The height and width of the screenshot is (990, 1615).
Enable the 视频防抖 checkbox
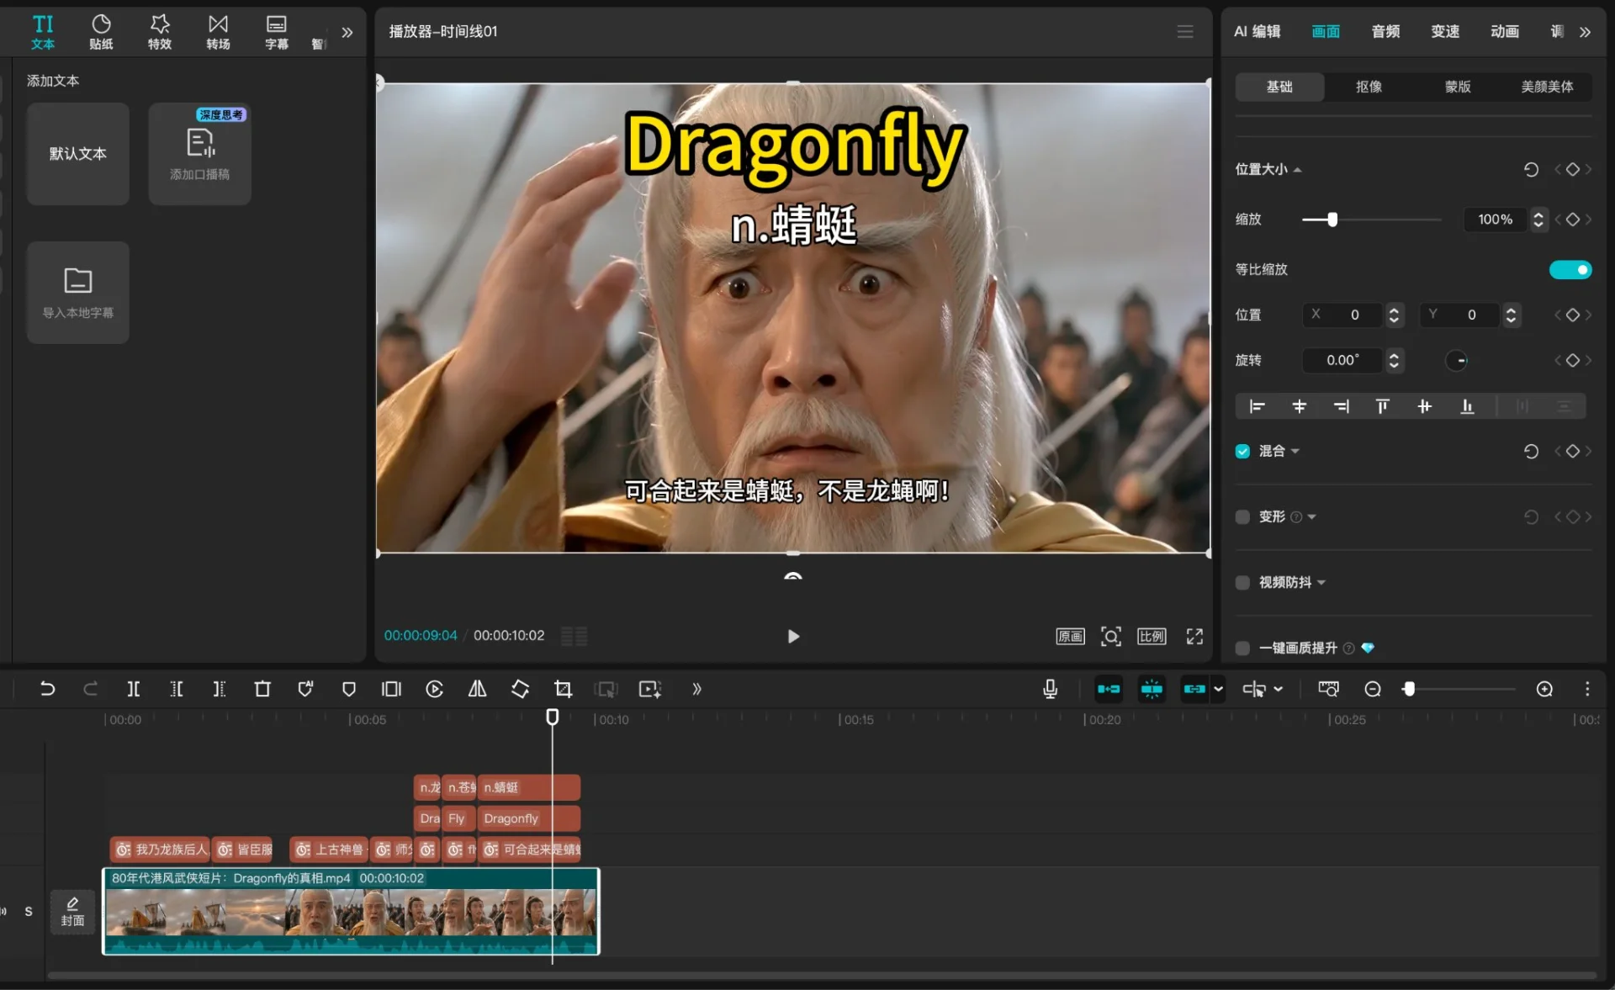pyautogui.click(x=1242, y=583)
